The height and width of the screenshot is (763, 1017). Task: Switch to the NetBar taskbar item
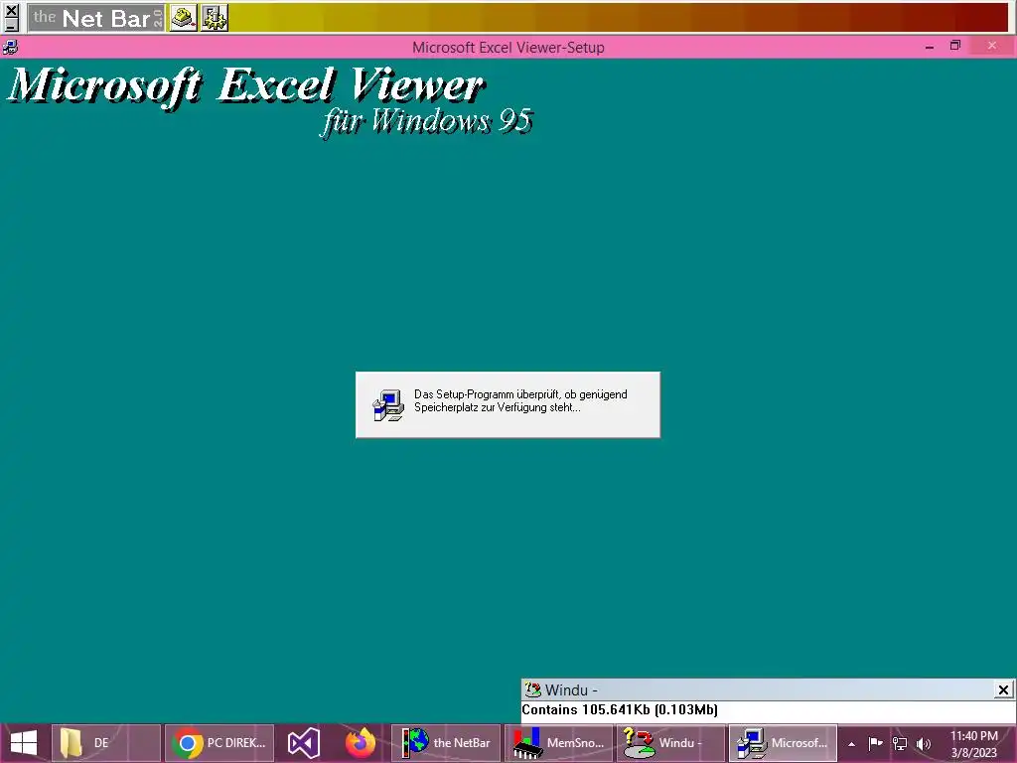[x=446, y=743]
